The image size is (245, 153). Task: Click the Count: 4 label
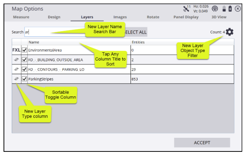point(218,32)
